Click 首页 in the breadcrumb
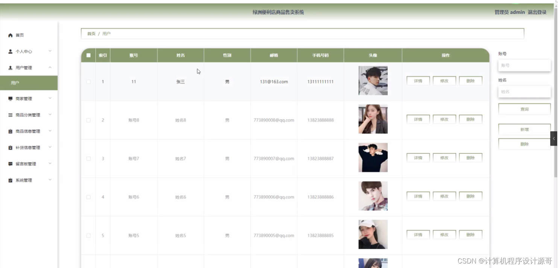Image resolution: width=558 pixels, height=268 pixels. pos(91,34)
